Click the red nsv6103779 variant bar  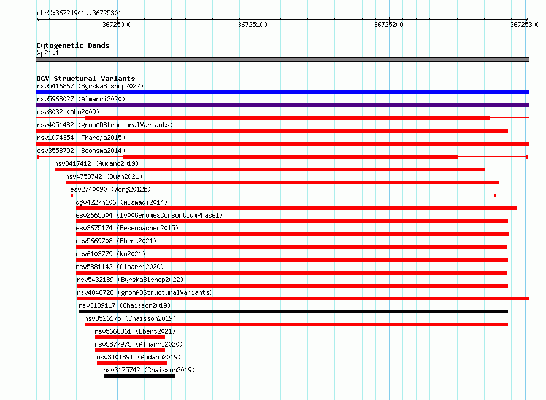coord(292,260)
